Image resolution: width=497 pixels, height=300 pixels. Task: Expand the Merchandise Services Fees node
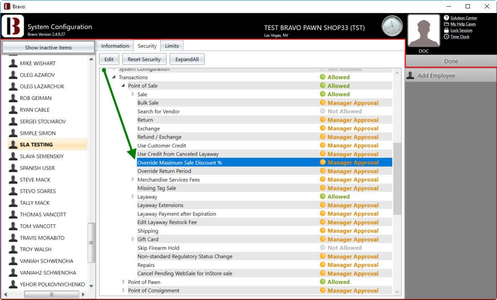(x=133, y=179)
